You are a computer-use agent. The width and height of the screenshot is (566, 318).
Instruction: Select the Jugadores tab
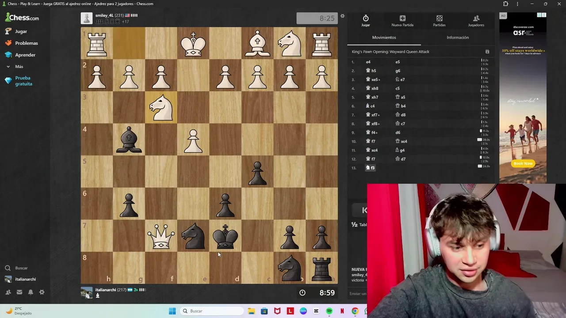pos(476,21)
